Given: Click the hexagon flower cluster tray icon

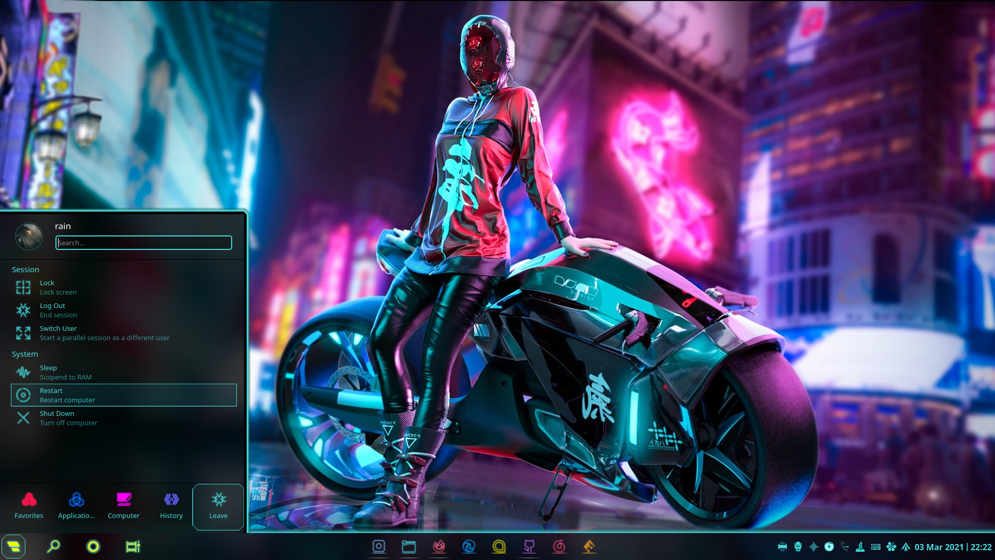Looking at the screenshot, I should (x=891, y=547).
